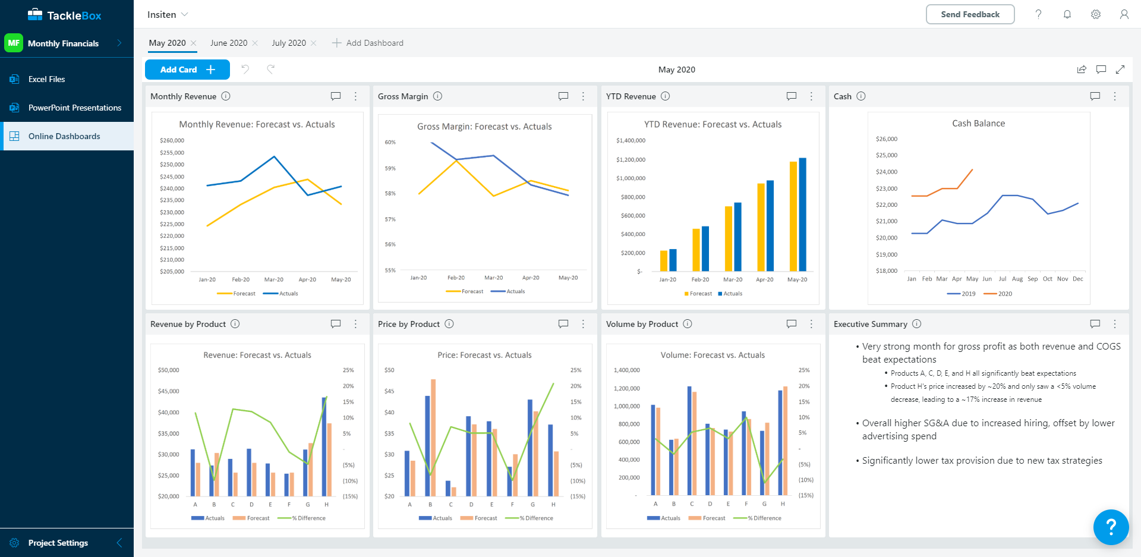This screenshot has height=557, width=1141.
Task: Open dashboard-level comments icon
Action: tap(1101, 70)
